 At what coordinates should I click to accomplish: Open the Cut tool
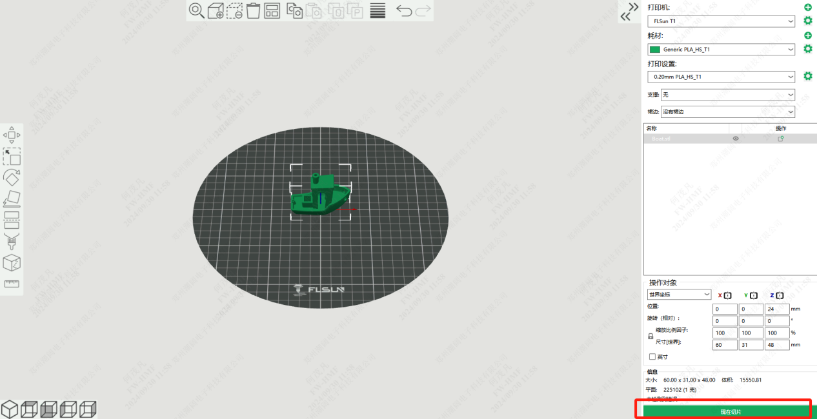tap(12, 220)
